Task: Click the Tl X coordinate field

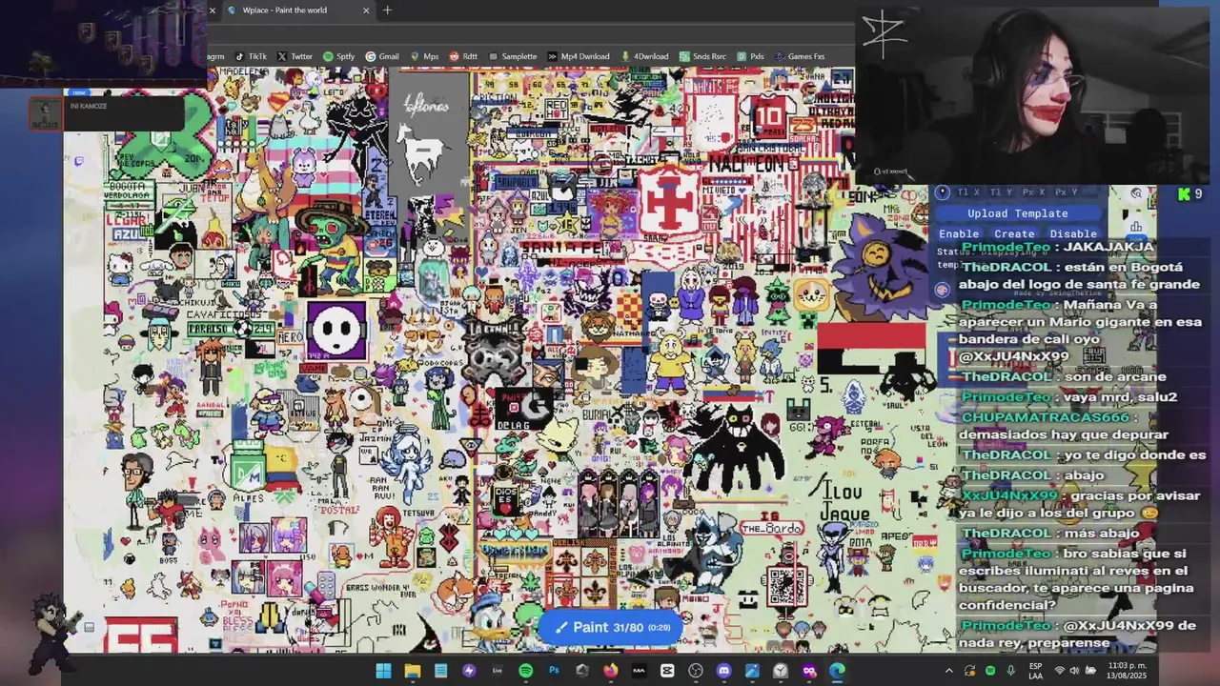Action: pyautogui.click(x=968, y=192)
